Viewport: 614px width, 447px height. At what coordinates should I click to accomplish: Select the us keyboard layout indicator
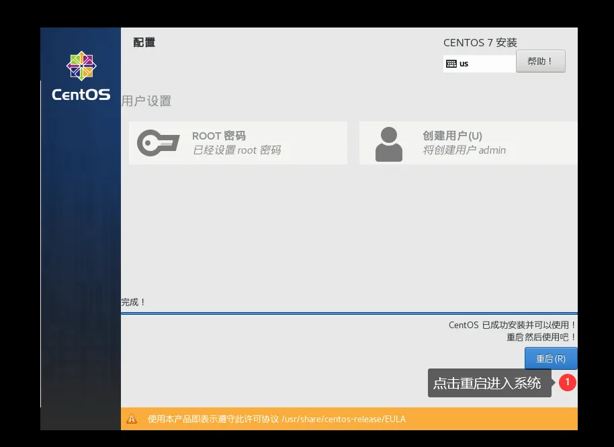point(479,64)
